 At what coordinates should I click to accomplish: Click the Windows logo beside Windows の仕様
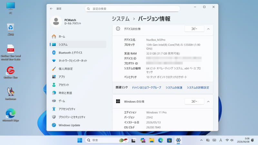pyautogui.click(x=118, y=101)
